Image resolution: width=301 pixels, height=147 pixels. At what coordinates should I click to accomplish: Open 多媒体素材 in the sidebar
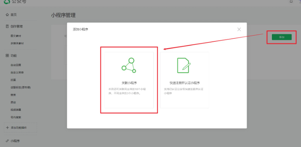(x=17, y=43)
